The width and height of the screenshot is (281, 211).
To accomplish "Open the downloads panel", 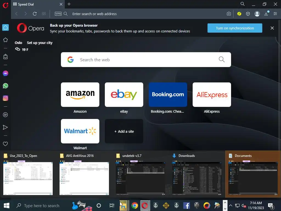I will [x=266, y=13].
